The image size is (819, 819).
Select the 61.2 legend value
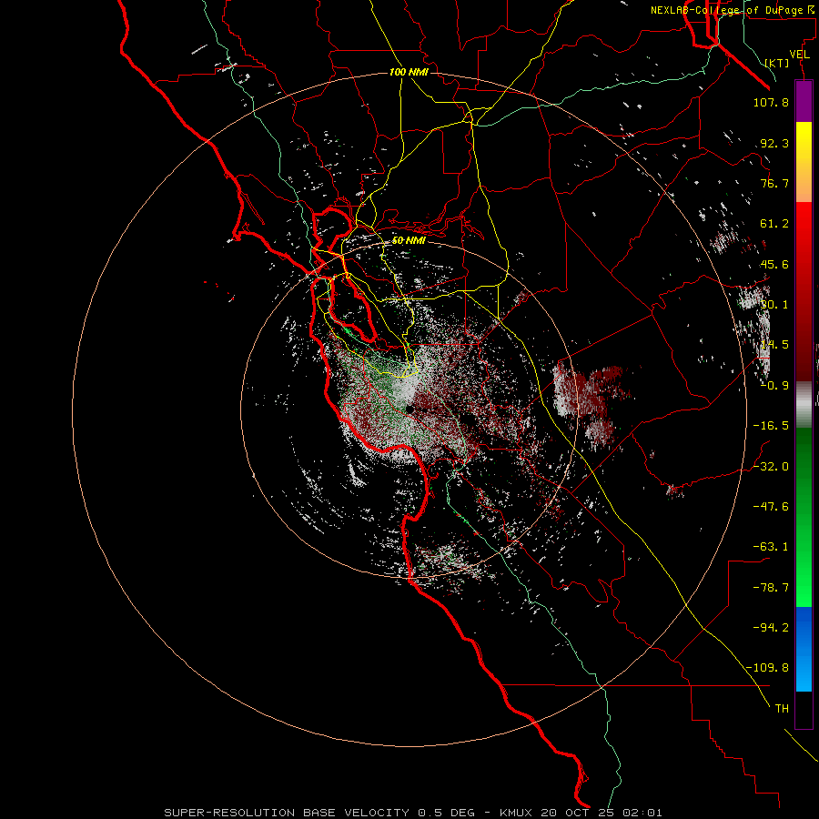774,224
